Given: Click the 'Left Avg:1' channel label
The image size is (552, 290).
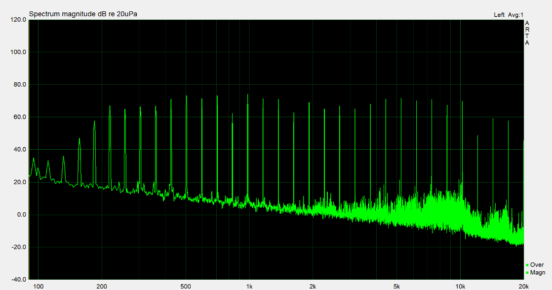Looking at the screenshot, I should (x=509, y=15).
